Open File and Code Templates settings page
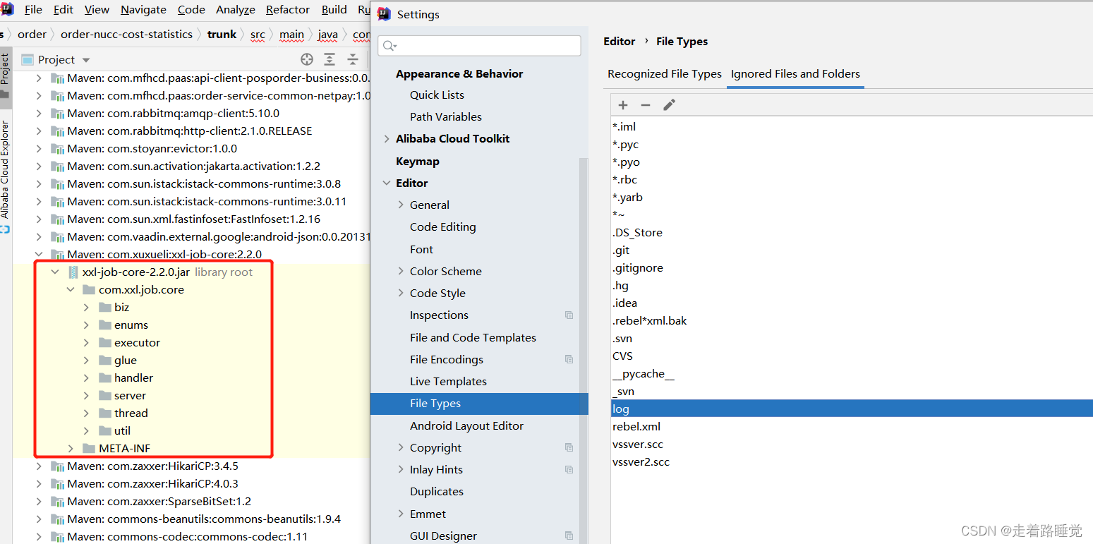This screenshot has width=1093, height=544. click(473, 338)
